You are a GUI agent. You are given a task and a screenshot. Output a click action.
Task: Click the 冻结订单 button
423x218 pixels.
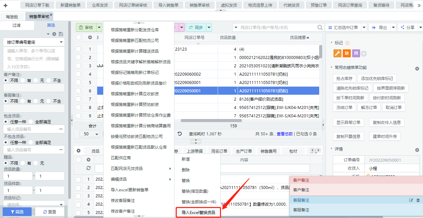pos(344,107)
